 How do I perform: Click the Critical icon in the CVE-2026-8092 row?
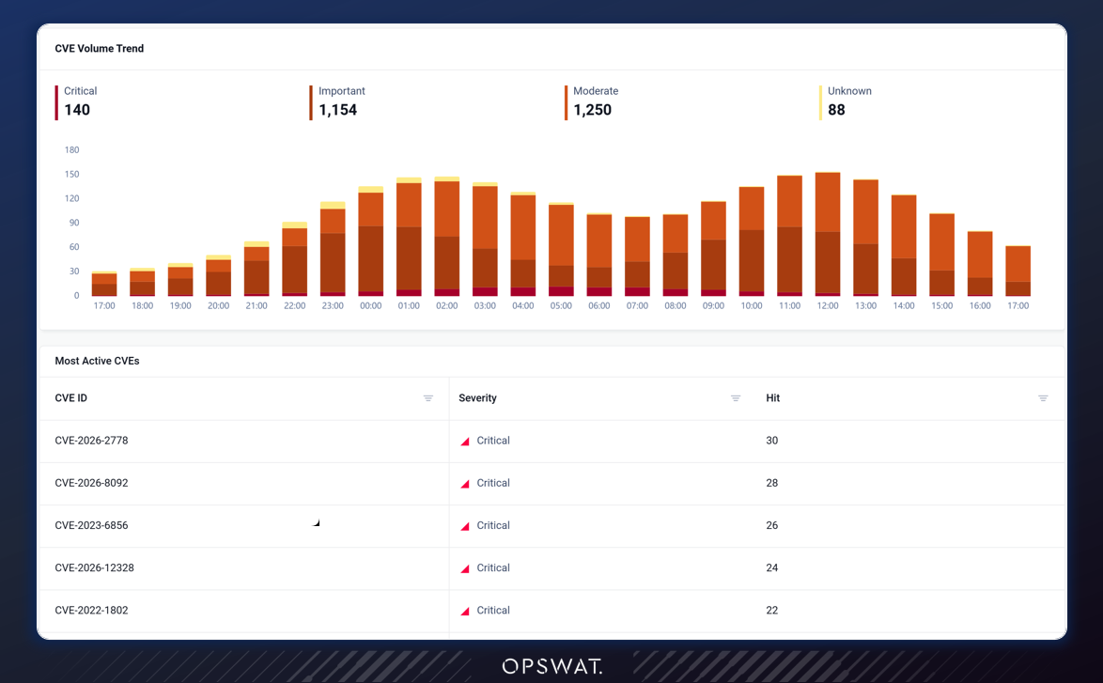coord(465,483)
